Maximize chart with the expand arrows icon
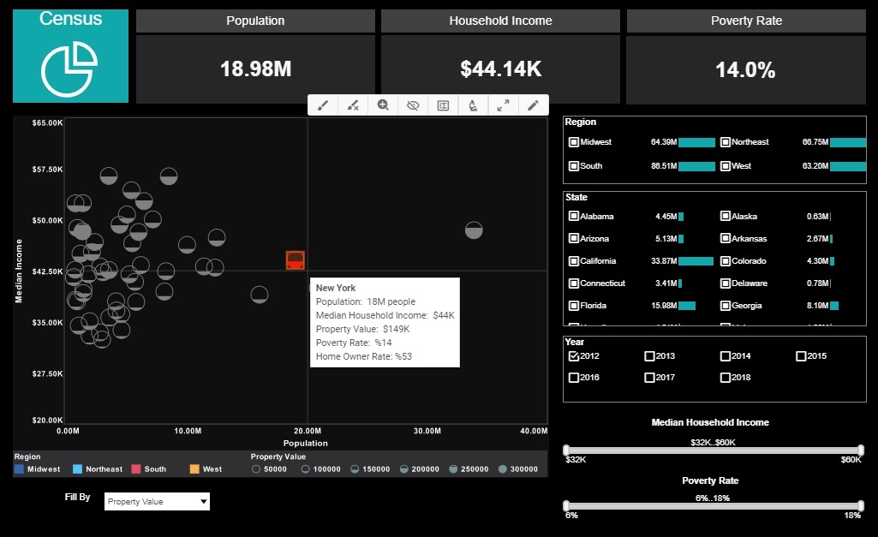 coord(504,105)
